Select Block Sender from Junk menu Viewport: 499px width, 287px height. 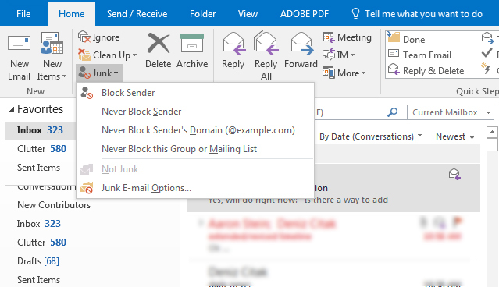pos(194,93)
